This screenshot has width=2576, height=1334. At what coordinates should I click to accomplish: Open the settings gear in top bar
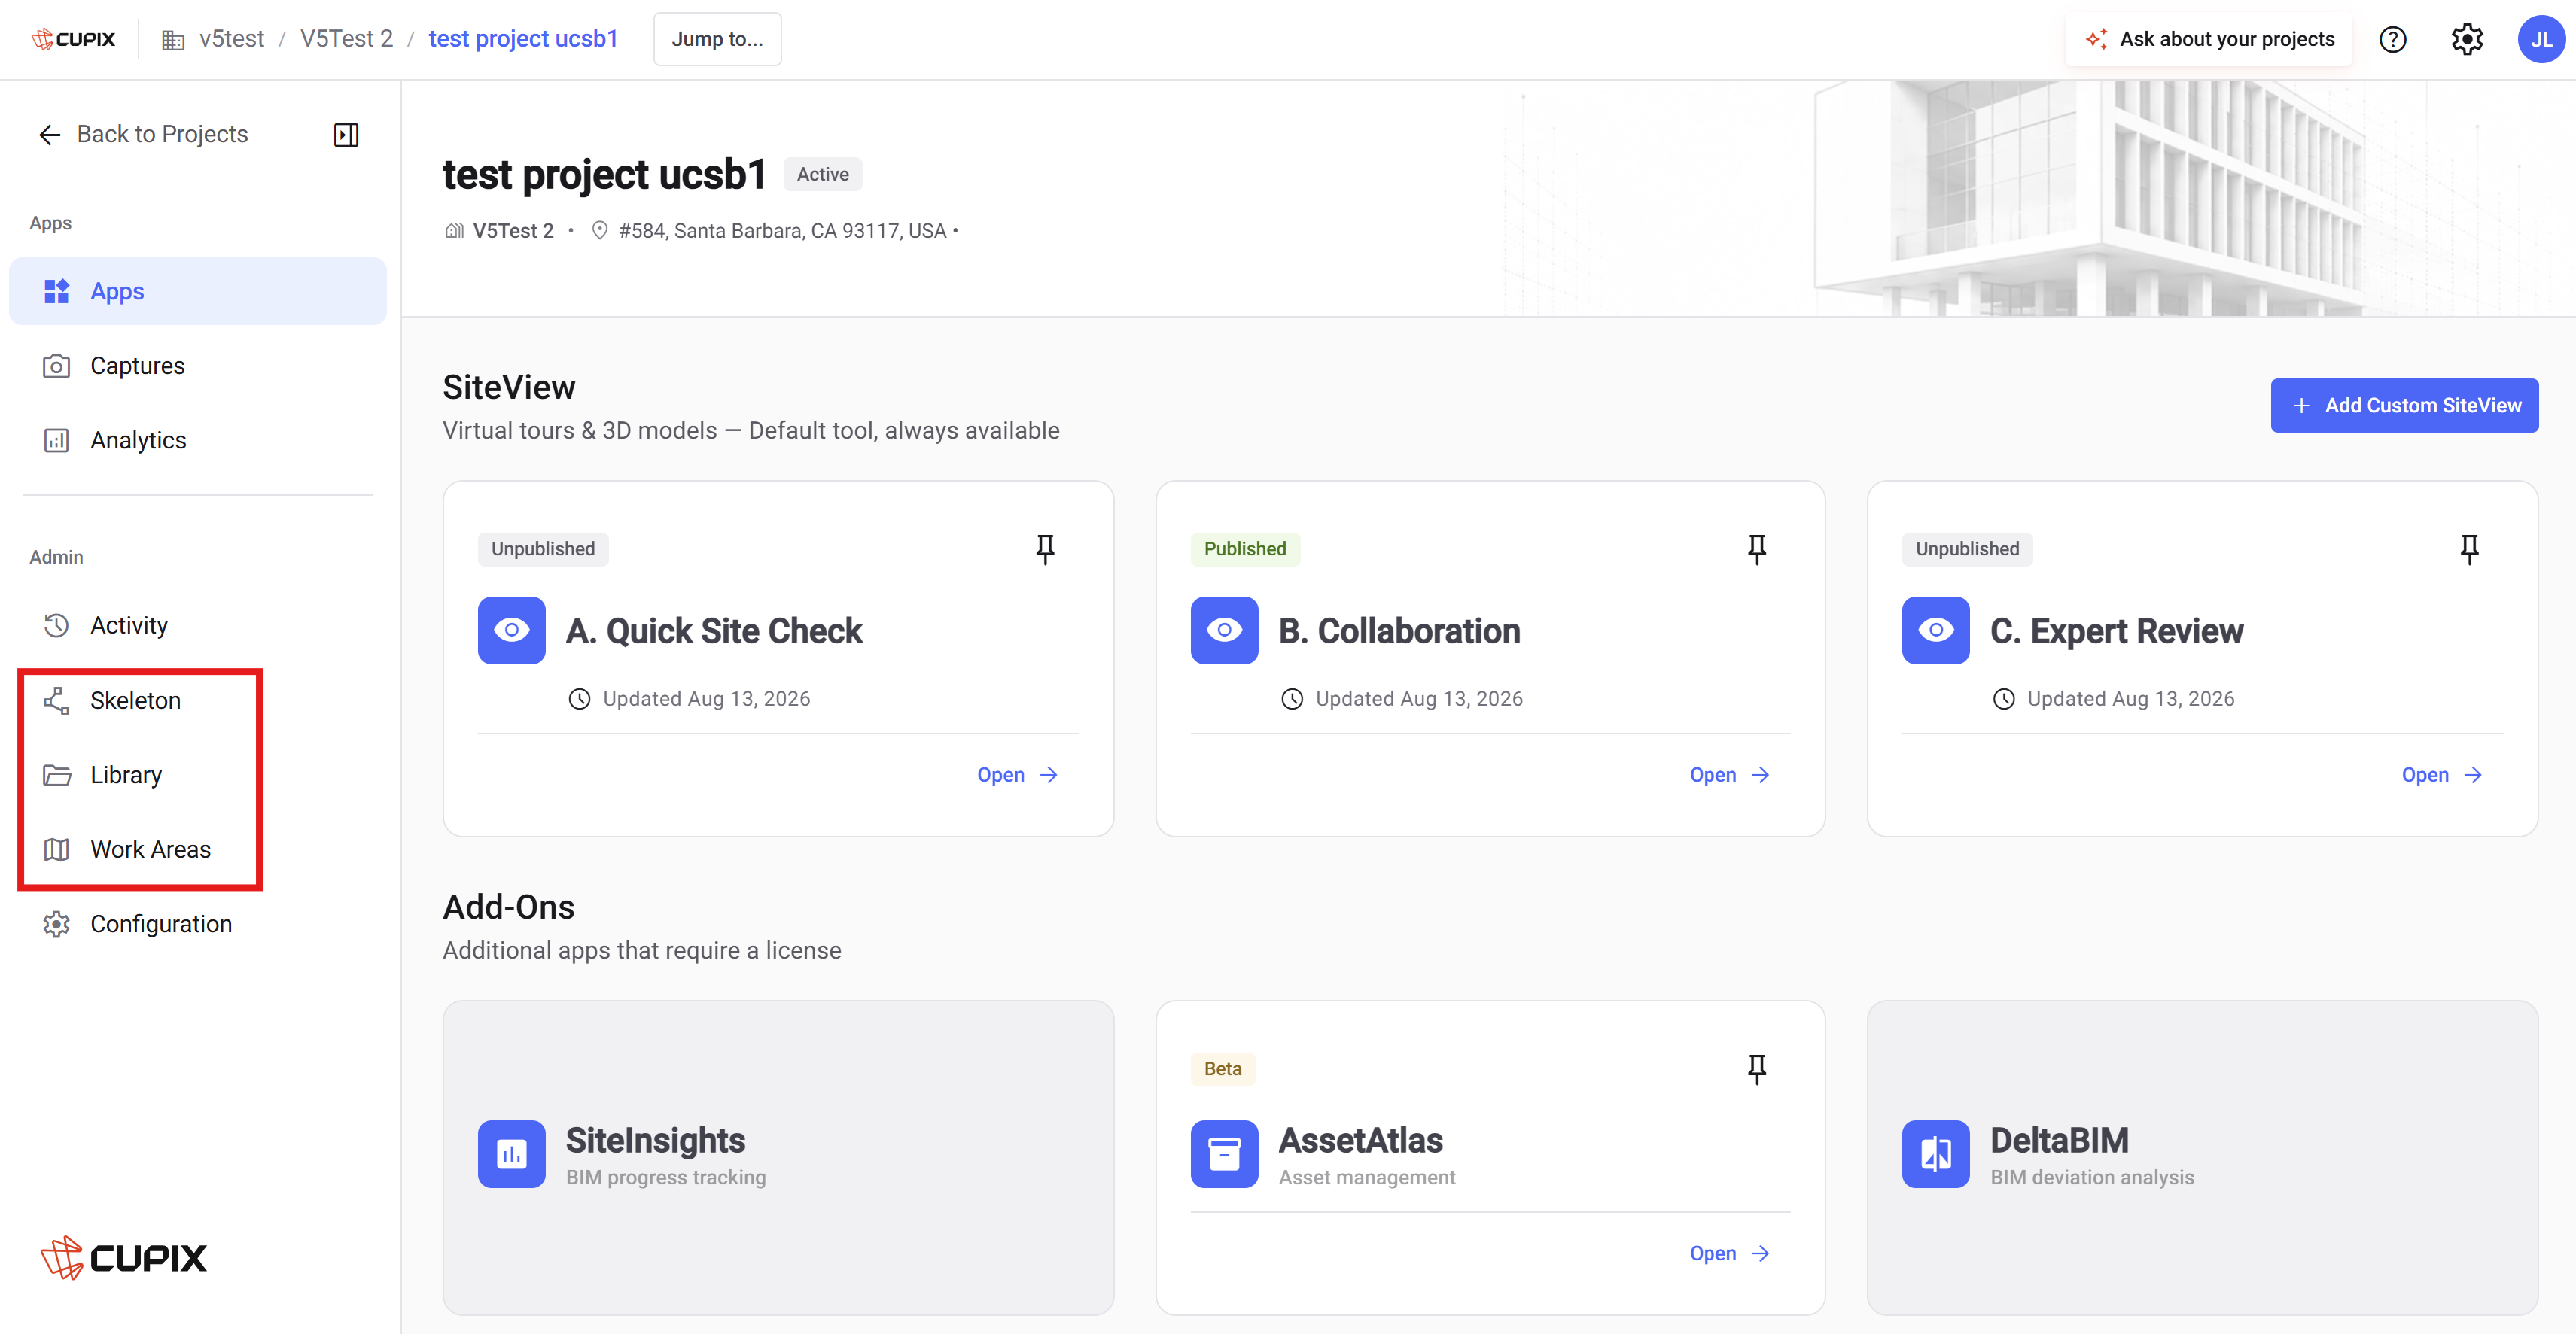coord(2467,39)
